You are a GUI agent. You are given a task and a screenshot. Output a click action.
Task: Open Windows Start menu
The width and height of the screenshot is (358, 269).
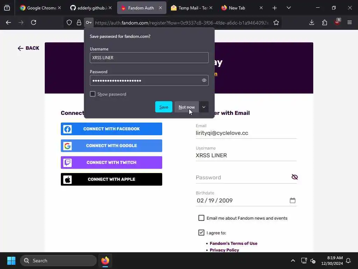click(11, 261)
